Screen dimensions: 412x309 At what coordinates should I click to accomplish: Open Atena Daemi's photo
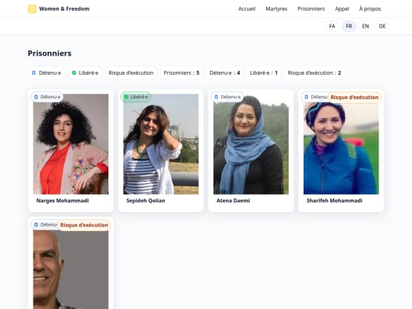251,144
